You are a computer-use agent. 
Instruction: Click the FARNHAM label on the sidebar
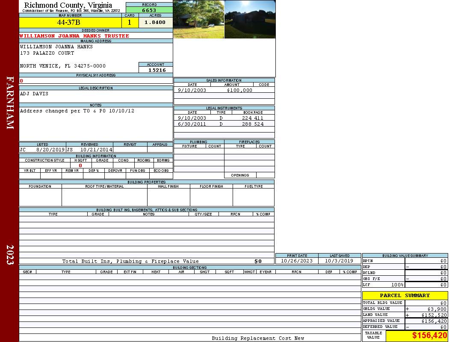(x=10, y=103)
